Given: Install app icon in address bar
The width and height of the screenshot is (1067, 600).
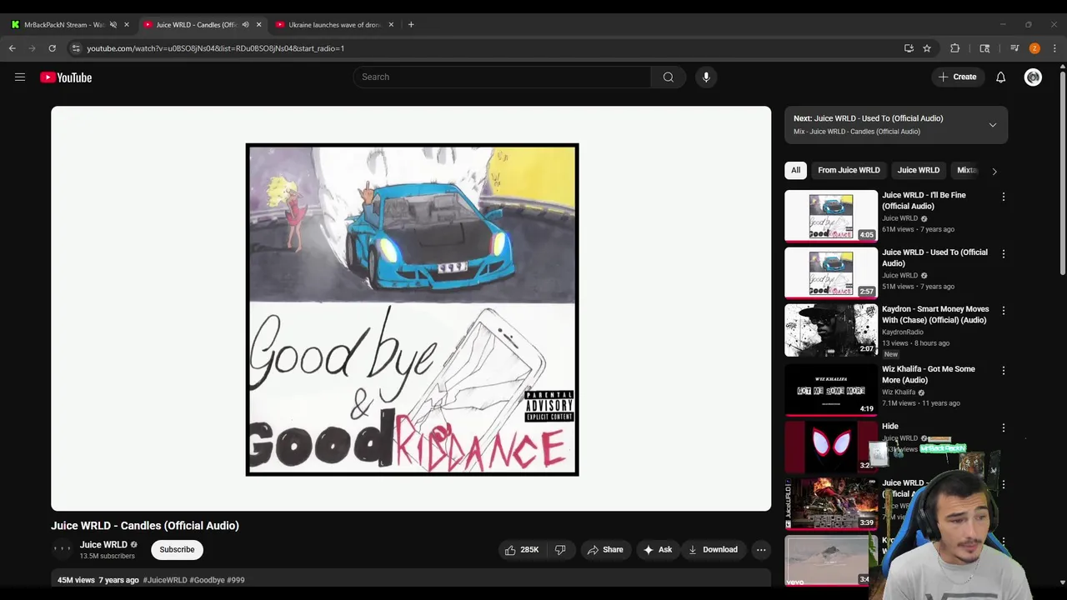Looking at the screenshot, I should point(909,48).
